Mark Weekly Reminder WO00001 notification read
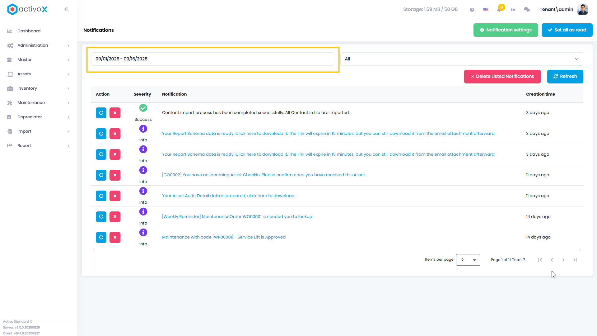This screenshot has height=336, width=597. coord(101,216)
